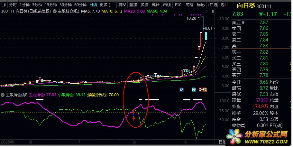Click the 财 finance marker icon
Image resolution: width=293 pixels, height=147 pixels.
pyautogui.click(x=181, y=90)
